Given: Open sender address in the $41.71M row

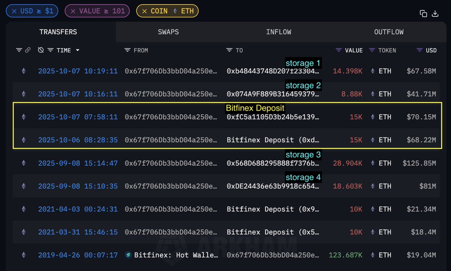Looking at the screenshot, I should (171, 94).
